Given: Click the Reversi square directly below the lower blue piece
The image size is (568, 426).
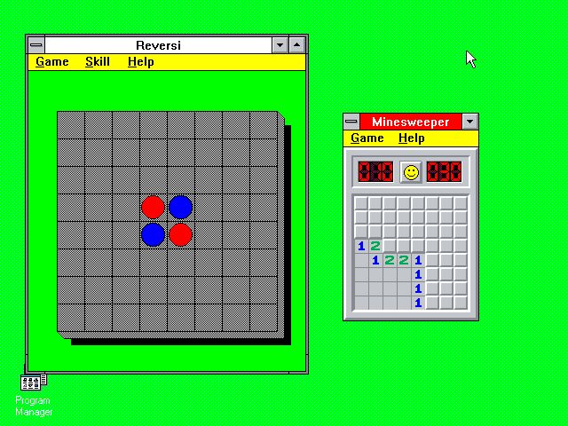Looking at the screenshot, I should [x=154, y=263].
